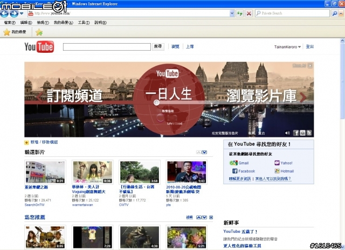The image size is (345, 250).
Task: Click the banner timeline slider knob
Action: click(x=156, y=102)
